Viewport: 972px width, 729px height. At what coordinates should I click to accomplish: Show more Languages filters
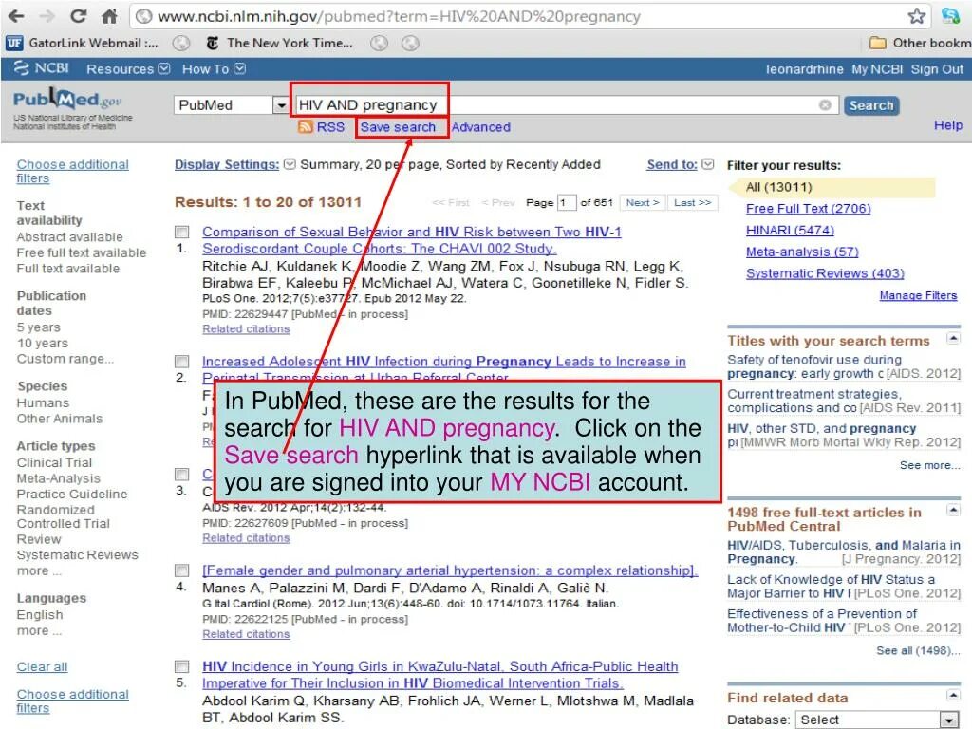(39, 630)
